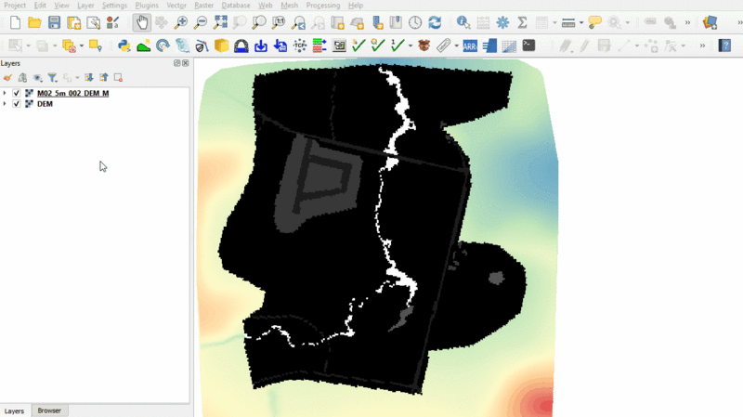This screenshot has width=743, height=417.
Task: Open the Python Console icon
Action: pyautogui.click(x=124, y=45)
